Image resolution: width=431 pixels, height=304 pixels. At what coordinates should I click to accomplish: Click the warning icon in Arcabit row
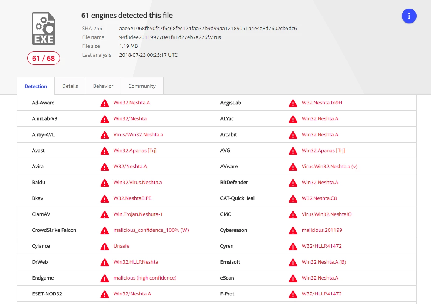pyautogui.click(x=293, y=135)
